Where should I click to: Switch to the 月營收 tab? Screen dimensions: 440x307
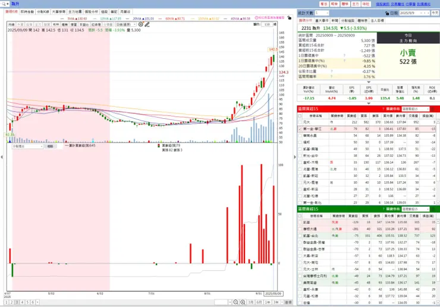125,12
